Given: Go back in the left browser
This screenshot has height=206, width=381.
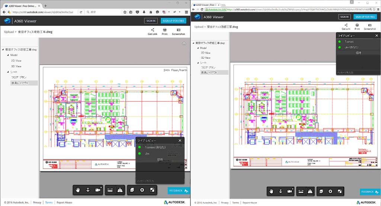Looking at the screenshot, I should coord(4,12).
